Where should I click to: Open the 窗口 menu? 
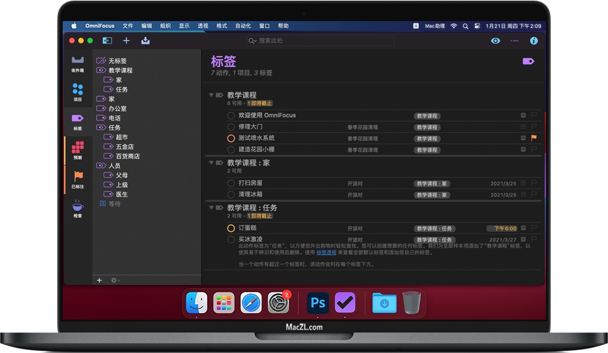click(x=265, y=26)
